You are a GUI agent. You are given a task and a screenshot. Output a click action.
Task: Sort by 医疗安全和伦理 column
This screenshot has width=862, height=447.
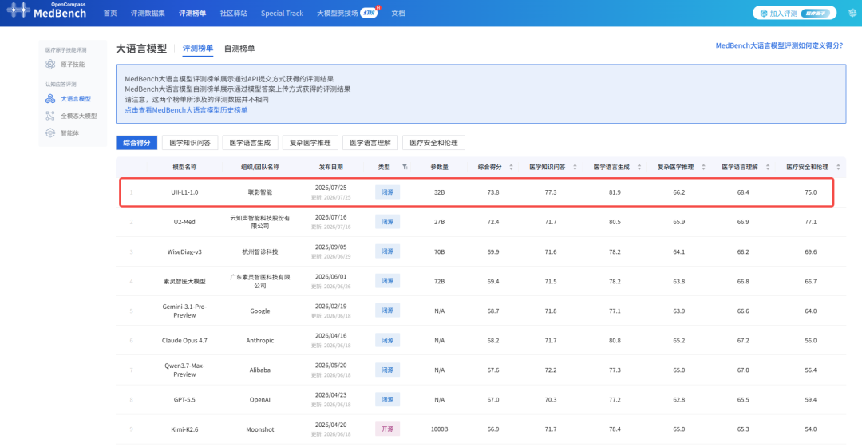[x=838, y=167]
